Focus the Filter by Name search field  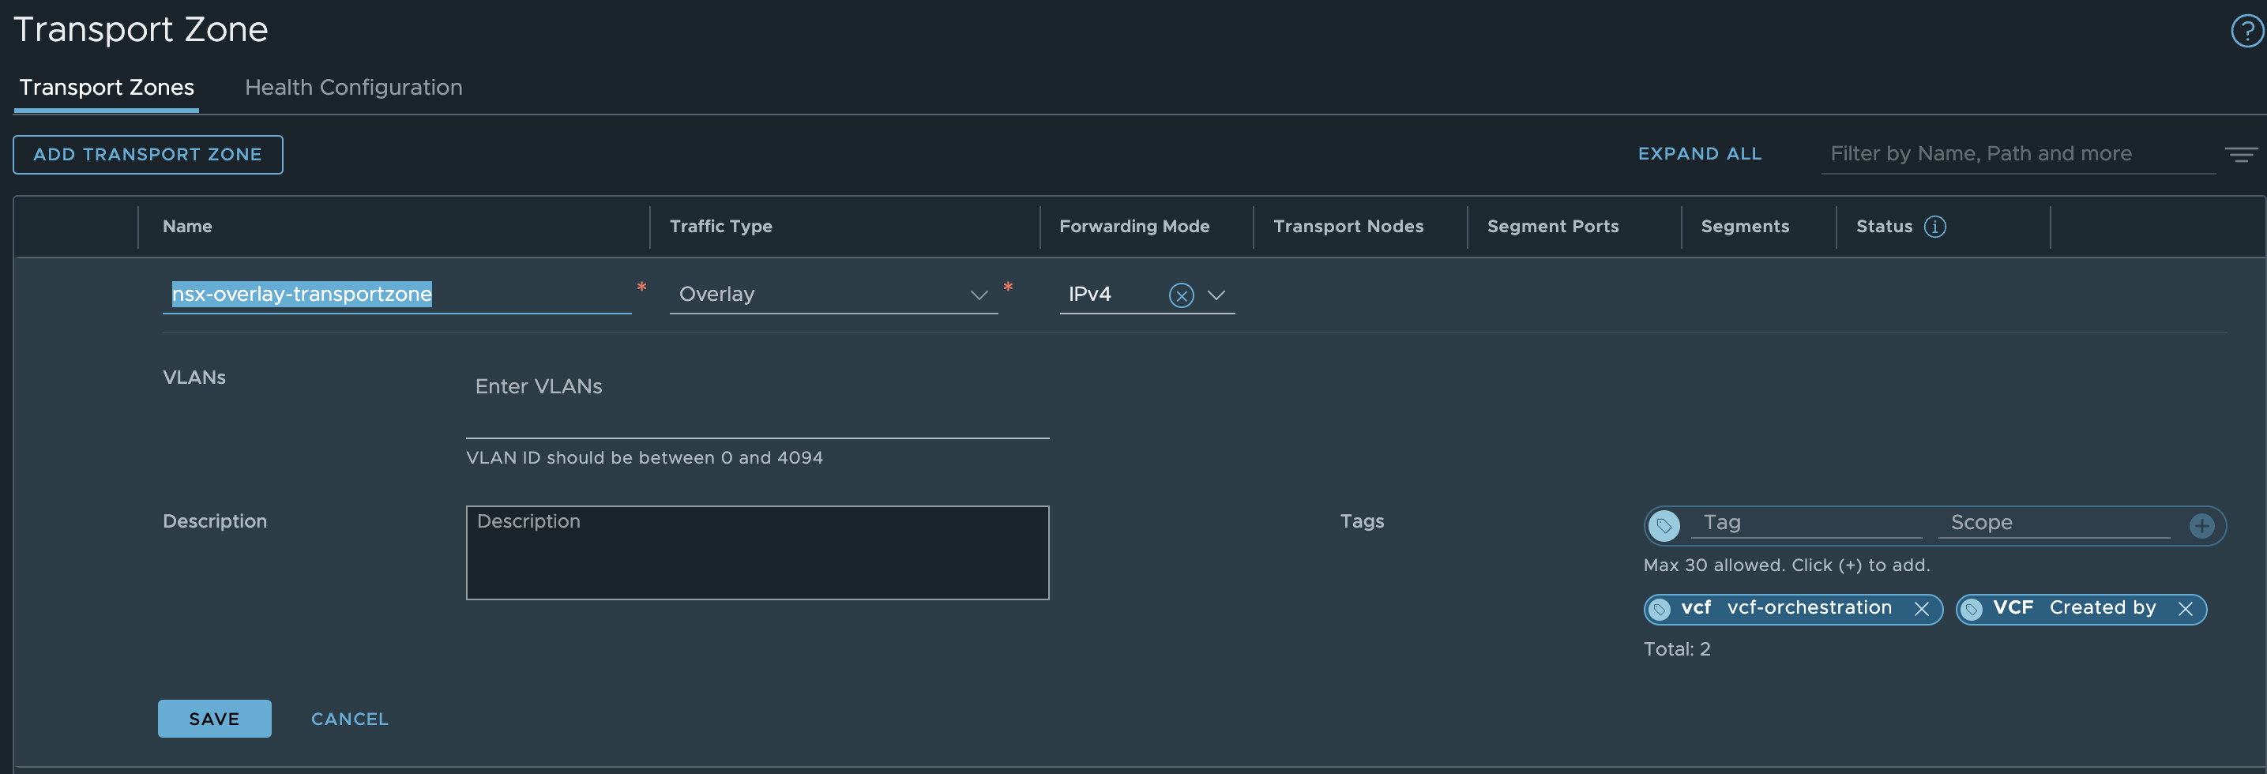pos(2015,154)
